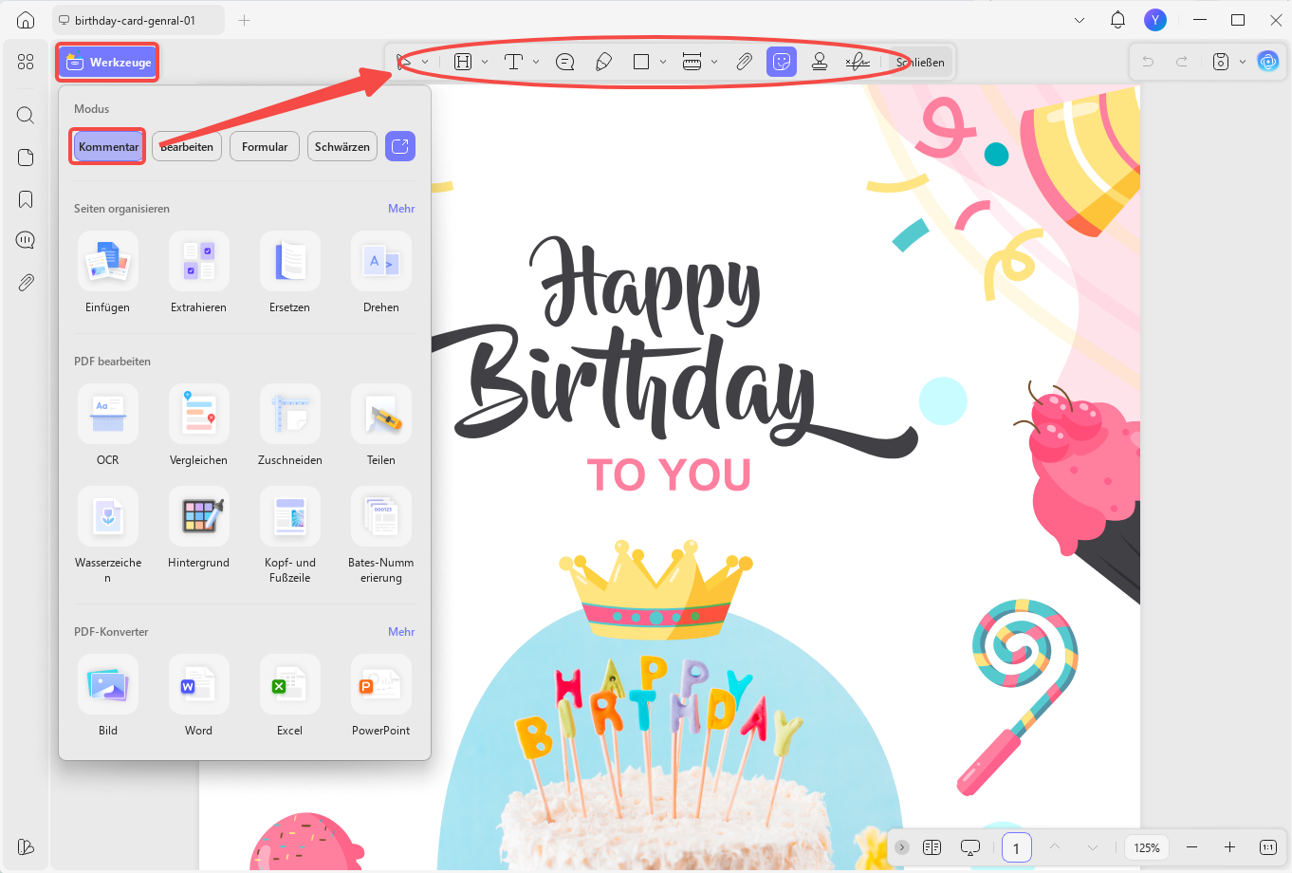The width and height of the screenshot is (1292, 873).
Task: Click the undo arrow
Action: coord(1148,62)
